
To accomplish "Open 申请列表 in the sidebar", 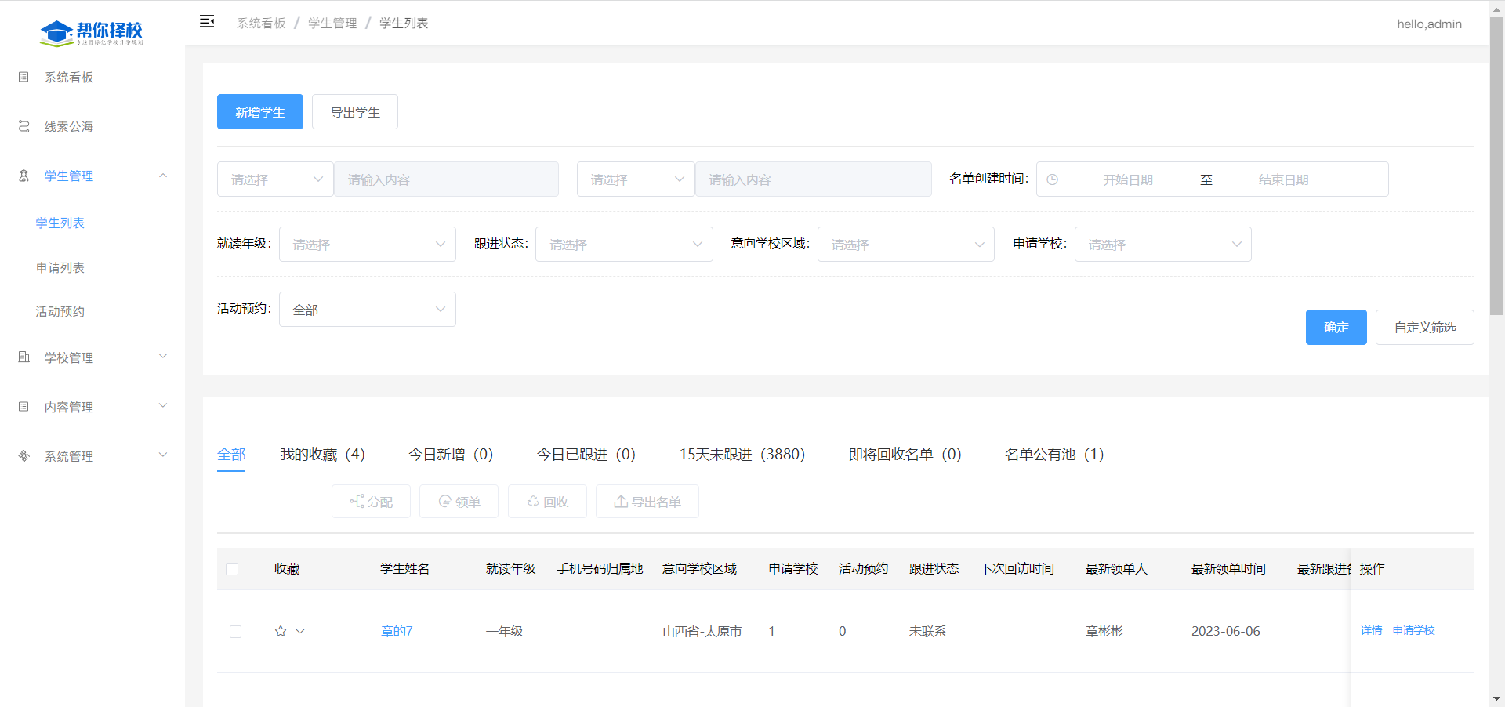I will click(60, 268).
